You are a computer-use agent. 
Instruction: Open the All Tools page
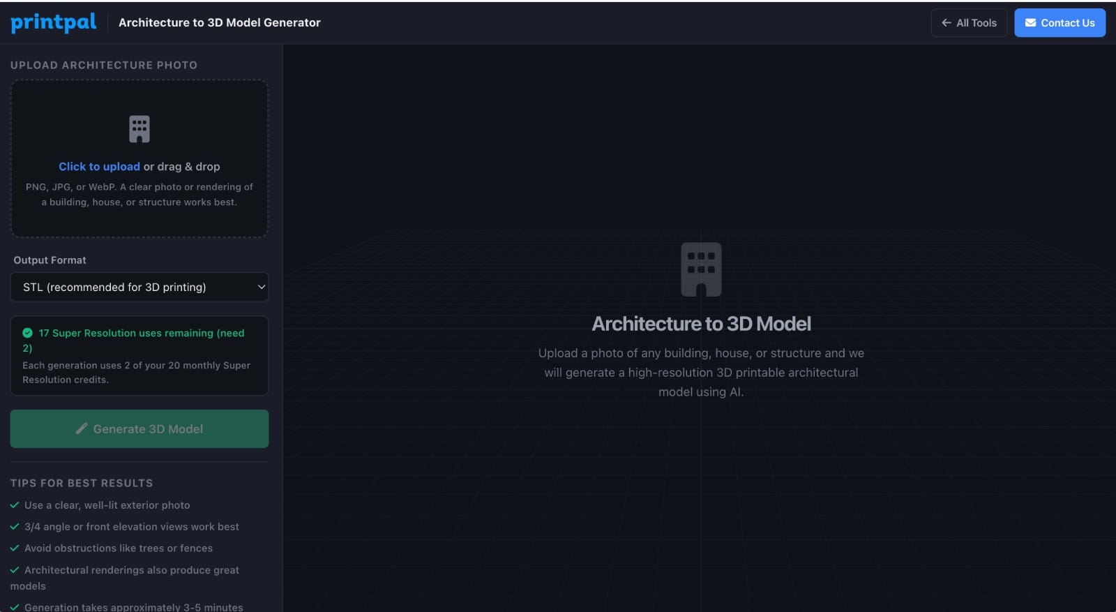point(969,23)
